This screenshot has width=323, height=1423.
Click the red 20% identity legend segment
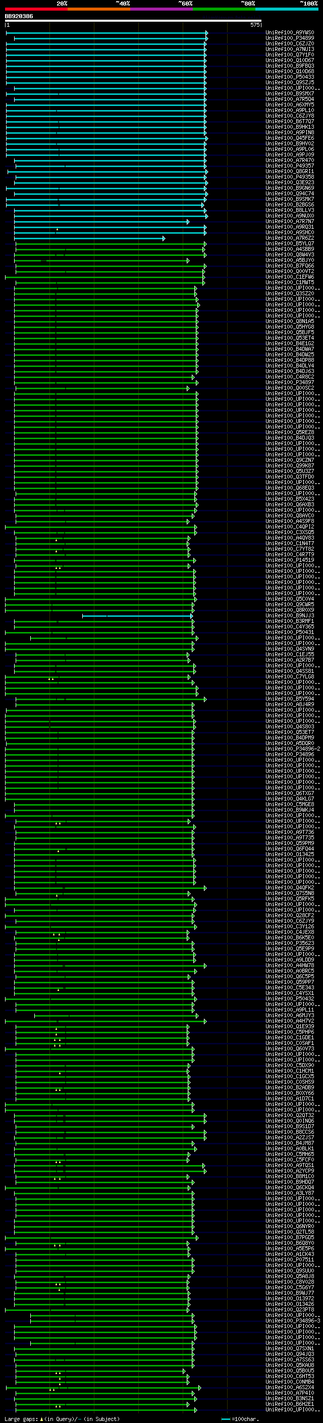36,9
